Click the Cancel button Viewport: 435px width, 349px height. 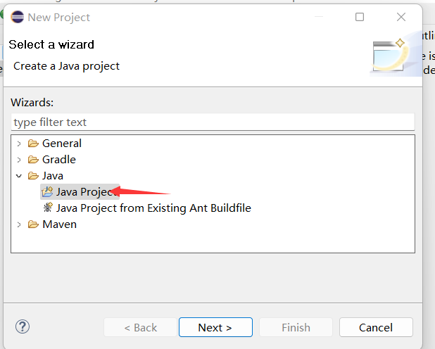click(x=375, y=327)
